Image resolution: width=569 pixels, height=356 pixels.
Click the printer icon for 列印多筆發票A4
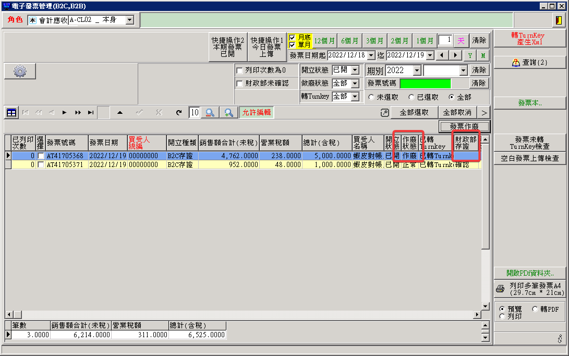(x=500, y=289)
